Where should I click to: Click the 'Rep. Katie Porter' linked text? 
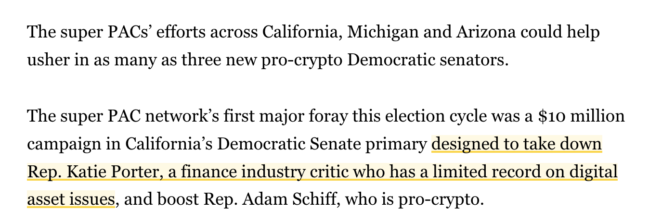point(92,172)
